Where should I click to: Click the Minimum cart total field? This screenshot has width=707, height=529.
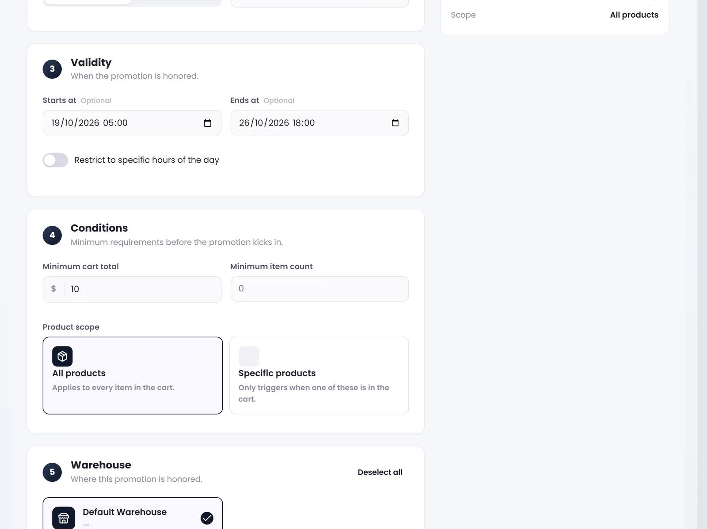click(x=132, y=289)
